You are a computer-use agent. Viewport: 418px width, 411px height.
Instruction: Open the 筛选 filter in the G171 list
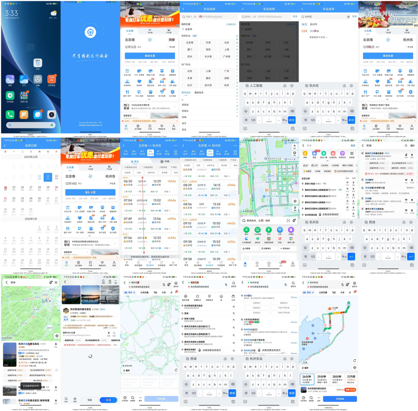pyautogui.click(x=174, y=167)
